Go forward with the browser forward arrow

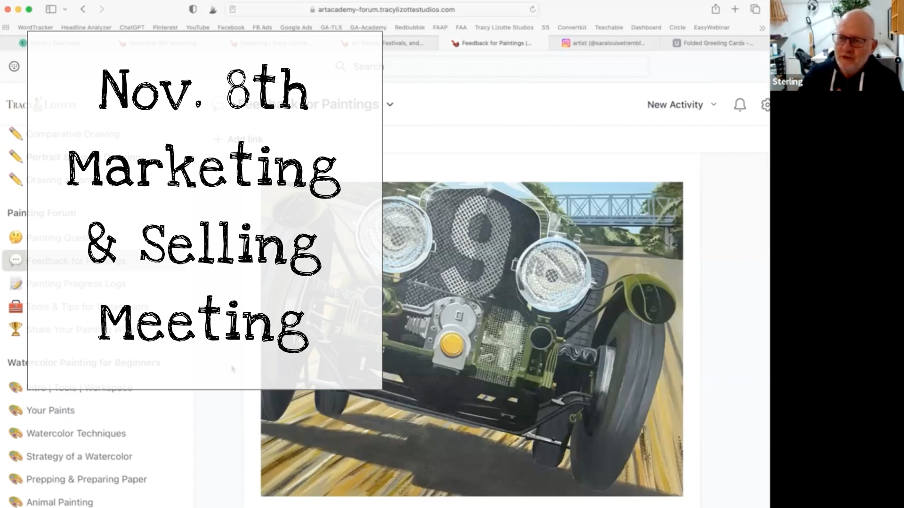click(102, 9)
